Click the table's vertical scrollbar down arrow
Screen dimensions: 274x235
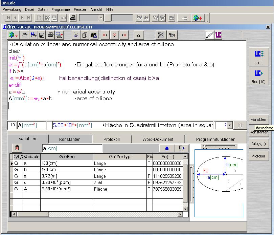click(185, 209)
